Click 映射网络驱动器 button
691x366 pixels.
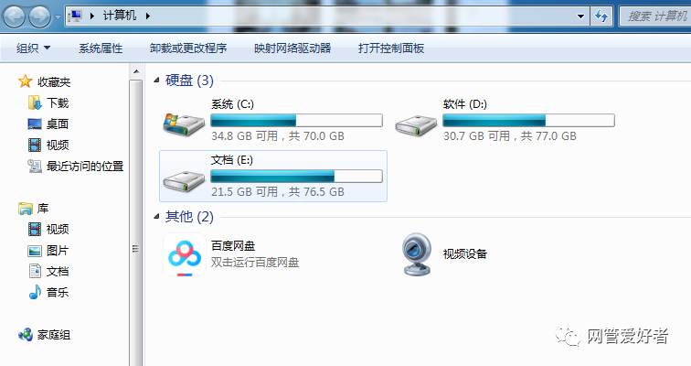pyautogui.click(x=292, y=48)
